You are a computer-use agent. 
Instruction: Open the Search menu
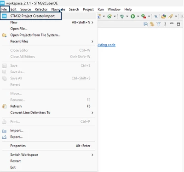click(x=74, y=9)
